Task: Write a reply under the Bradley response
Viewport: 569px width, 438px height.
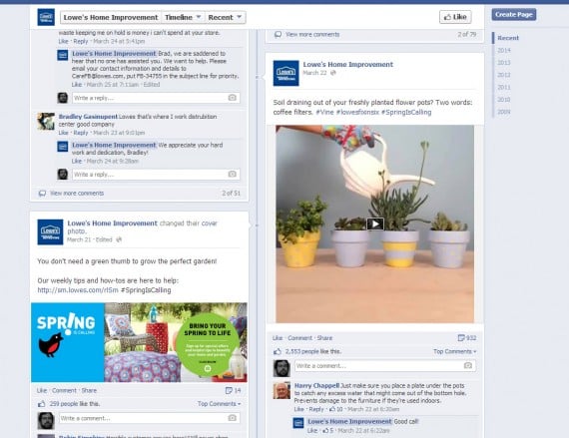Action: pos(156,175)
